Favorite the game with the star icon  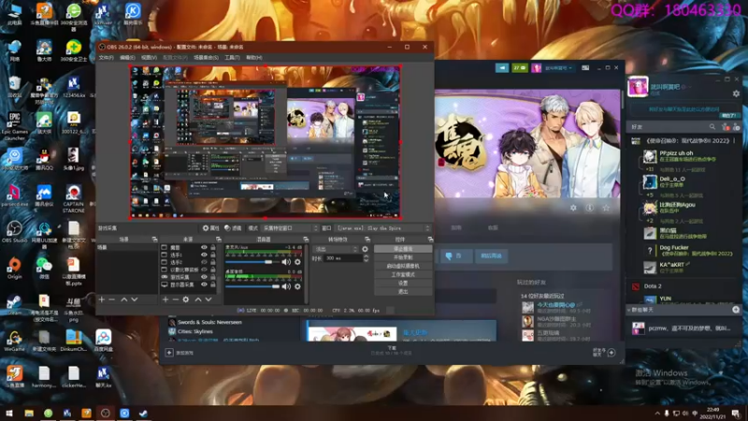point(606,208)
